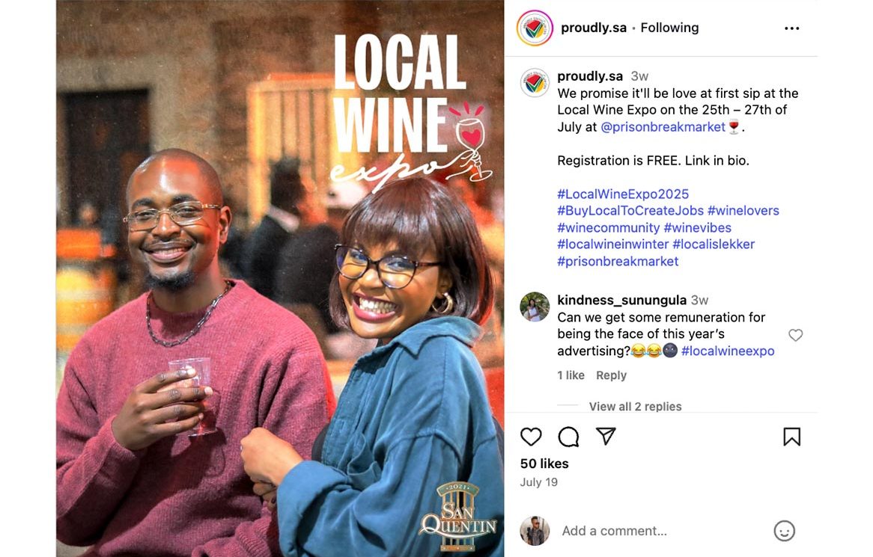The width and height of the screenshot is (873, 557).
Task: Open emoji picker smiley icon
Action: 785,531
